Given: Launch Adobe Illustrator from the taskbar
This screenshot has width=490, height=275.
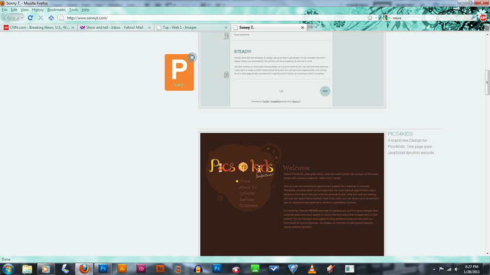Looking at the screenshot, I should tap(122, 269).
